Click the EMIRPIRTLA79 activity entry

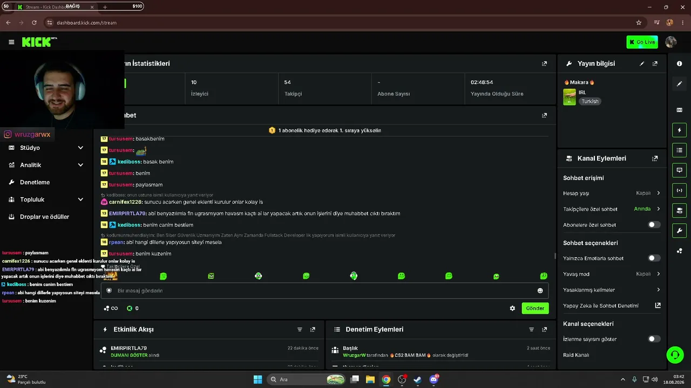point(209,351)
